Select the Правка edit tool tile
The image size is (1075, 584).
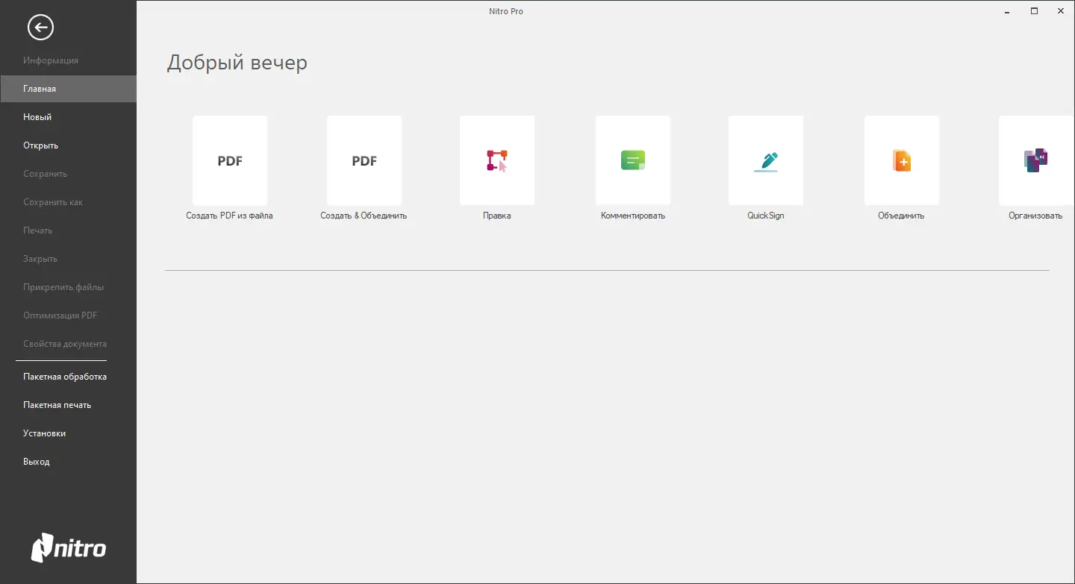pyautogui.click(x=497, y=160)
